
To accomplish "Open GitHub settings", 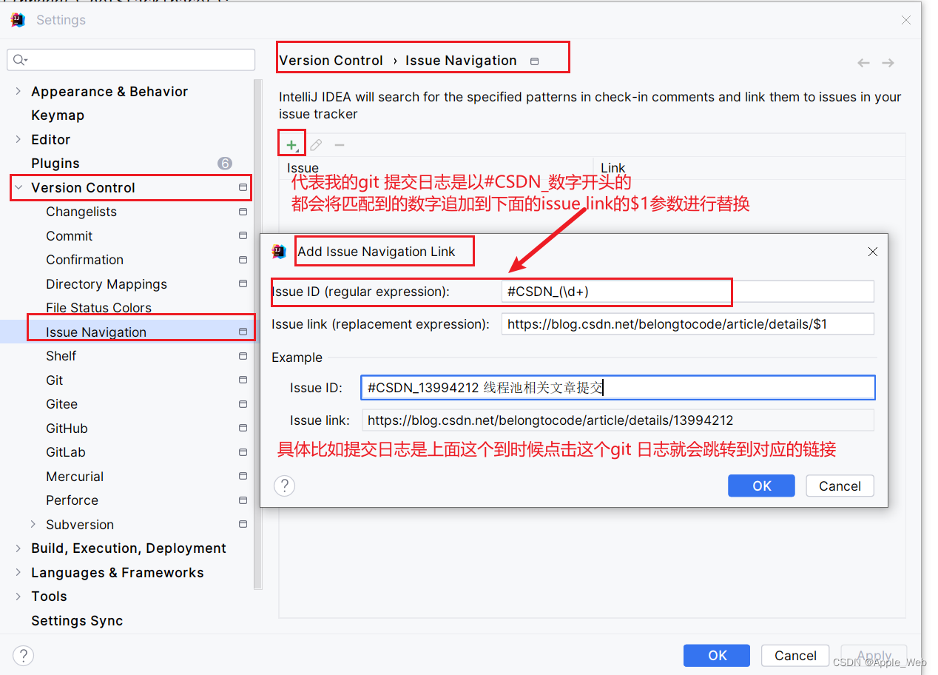I will (x=67, y=429).
